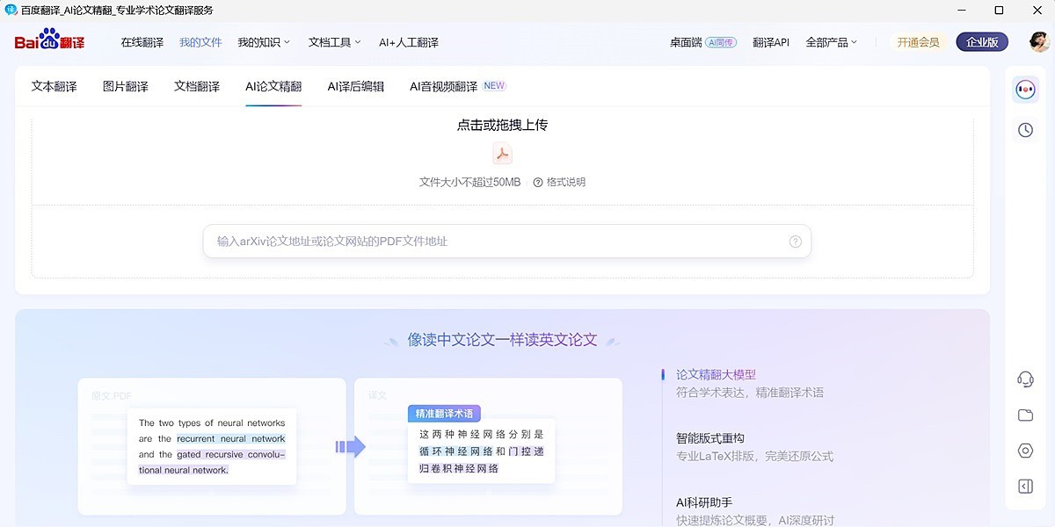Click the colorful assistant icon atop right sidebar
Image resolution: width=1055 pixels, height=527 pixels.
click(1024, 89)
